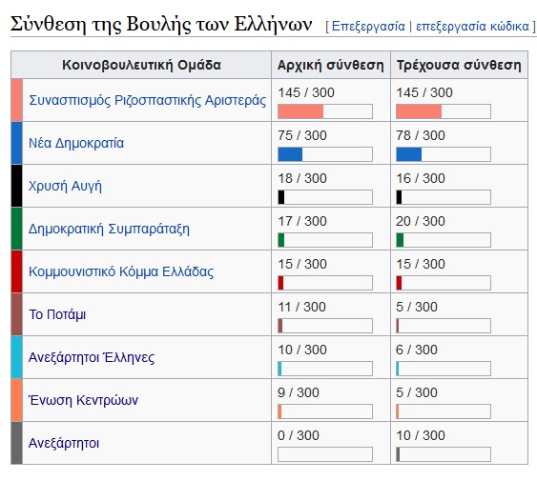The height and width of the screenshot is (481, 537).
Task: Open the Συνασπισμός Ριζοσπαστικής Αριστεράς link
Action: coord(147,100)
